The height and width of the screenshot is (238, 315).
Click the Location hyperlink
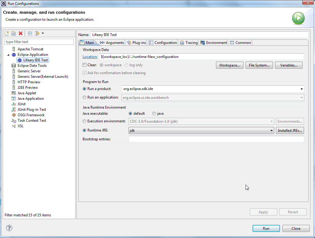[90, 57]
